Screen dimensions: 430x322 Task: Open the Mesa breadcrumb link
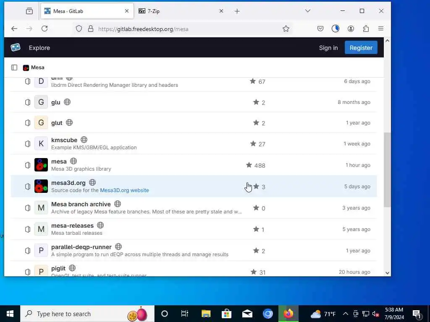click(x=37, y=68)
